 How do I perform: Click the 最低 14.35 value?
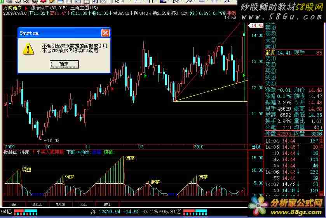(x=308, y=115)
